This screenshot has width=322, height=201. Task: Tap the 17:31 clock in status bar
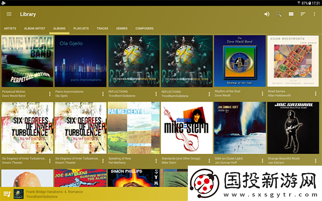(x=316, y=3)
